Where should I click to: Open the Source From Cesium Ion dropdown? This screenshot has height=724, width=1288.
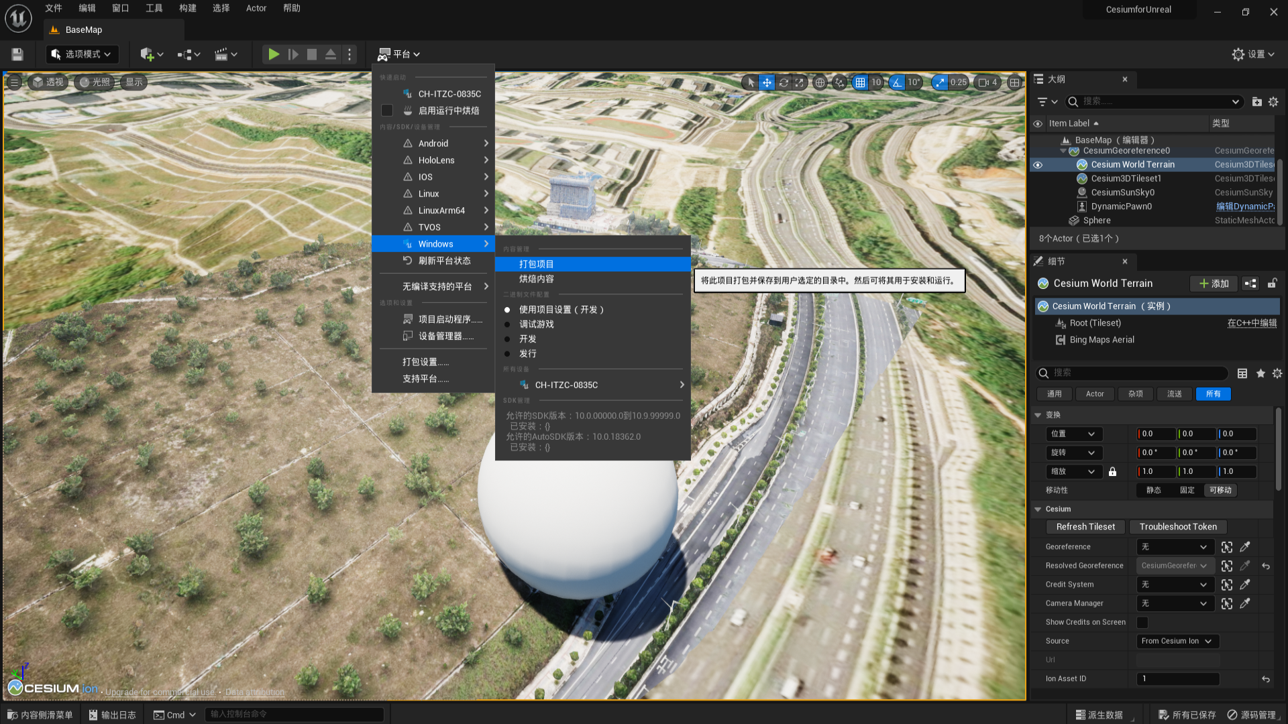point(1177,641)
